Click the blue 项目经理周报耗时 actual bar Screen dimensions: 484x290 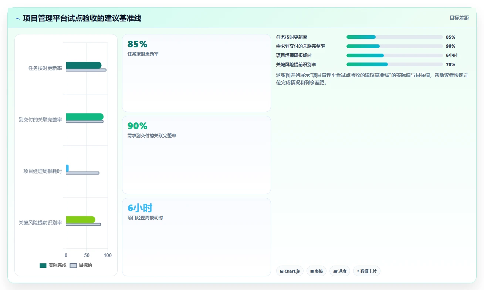(67, 168)
